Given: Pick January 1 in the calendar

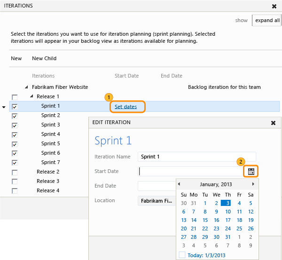Looking at the screenshot, I should click(205, 203).
